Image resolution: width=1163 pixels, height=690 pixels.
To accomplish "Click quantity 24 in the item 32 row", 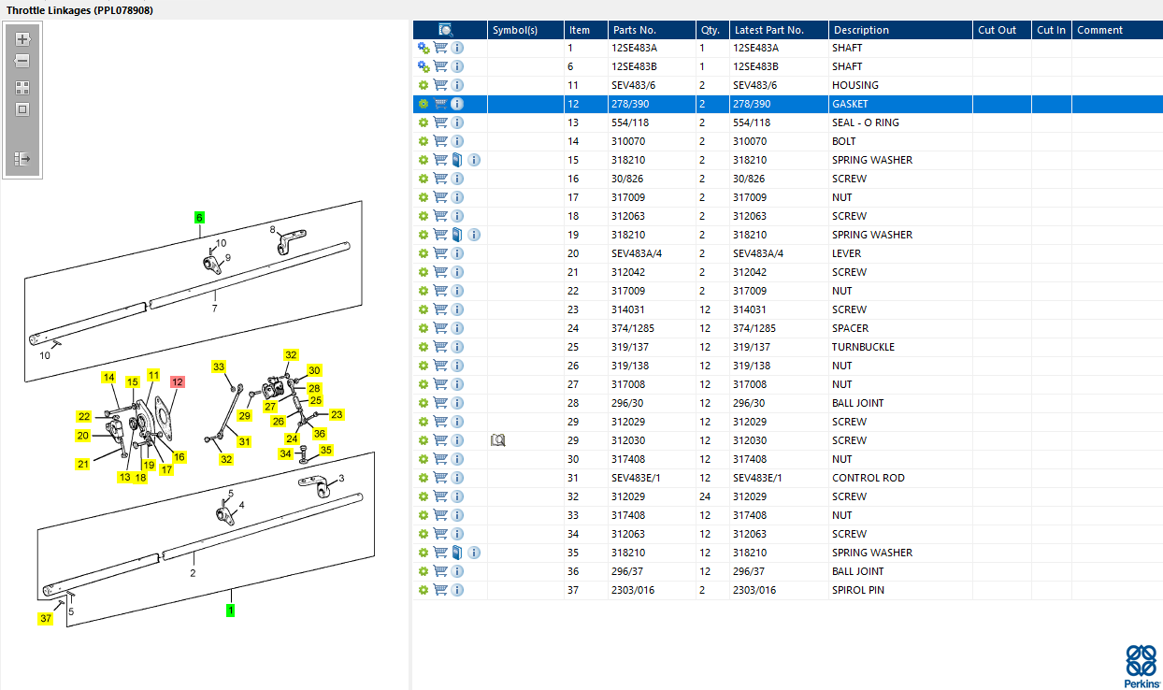I will (705, 496).
